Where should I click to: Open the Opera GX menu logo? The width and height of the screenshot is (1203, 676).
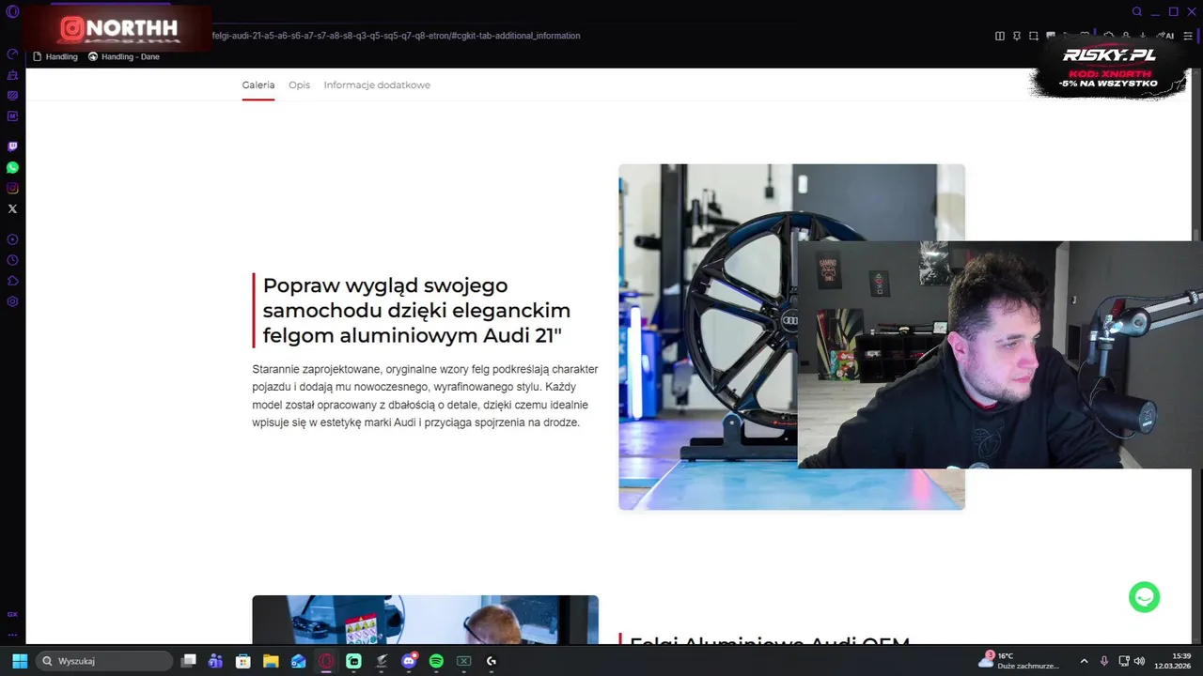[x=12, y=11]
